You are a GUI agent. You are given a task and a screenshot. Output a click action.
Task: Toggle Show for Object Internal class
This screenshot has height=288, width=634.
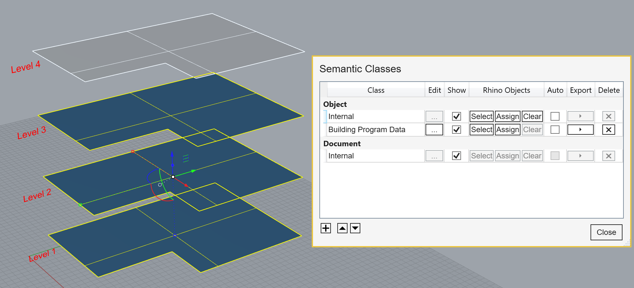coord(457,116)
